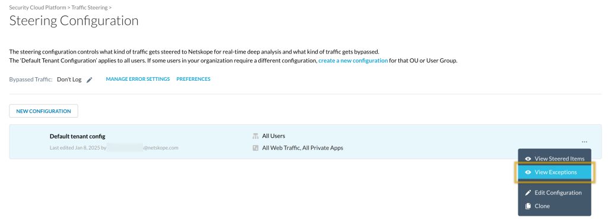
Task: Click the pencil icon beside Don't Log
Action: [x=90, y=80]
